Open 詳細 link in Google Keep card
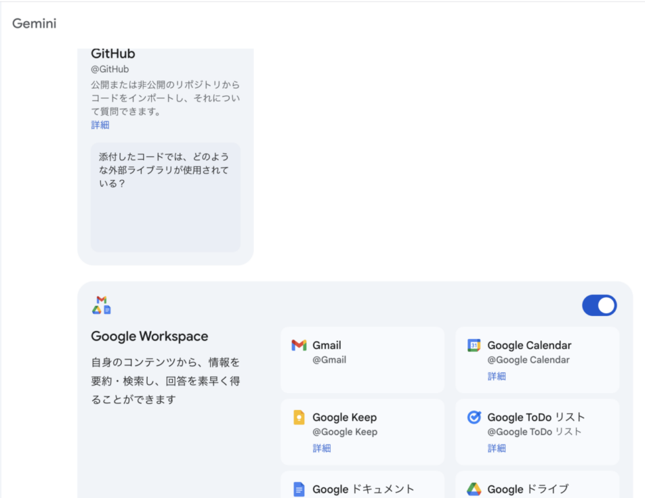 coord(322,448)
